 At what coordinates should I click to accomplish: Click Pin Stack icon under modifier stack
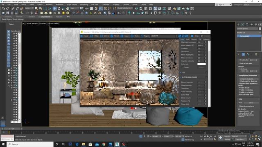239,54
